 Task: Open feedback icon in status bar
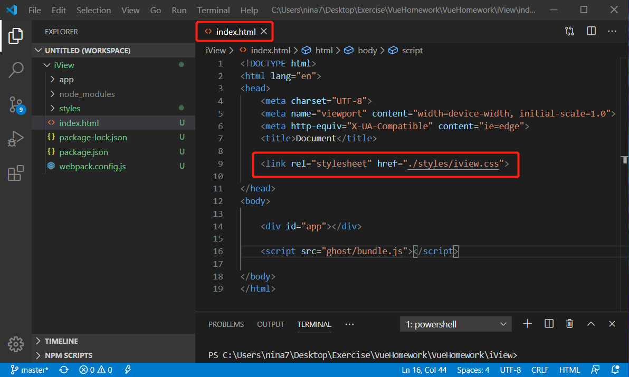click(595, 370)
